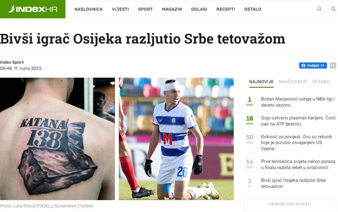Go to the SPORT section
The width and height of the screenshot is (338, 212).
145,9
